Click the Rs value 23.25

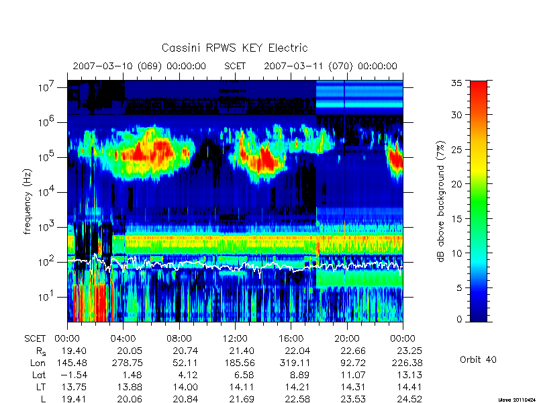pos(409,351)
